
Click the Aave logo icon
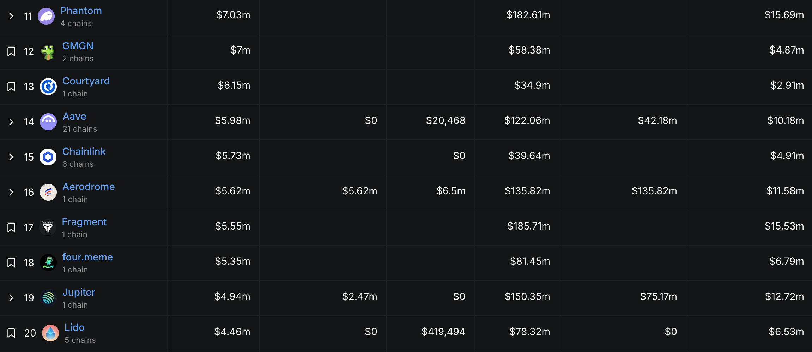tap(48, 122)
